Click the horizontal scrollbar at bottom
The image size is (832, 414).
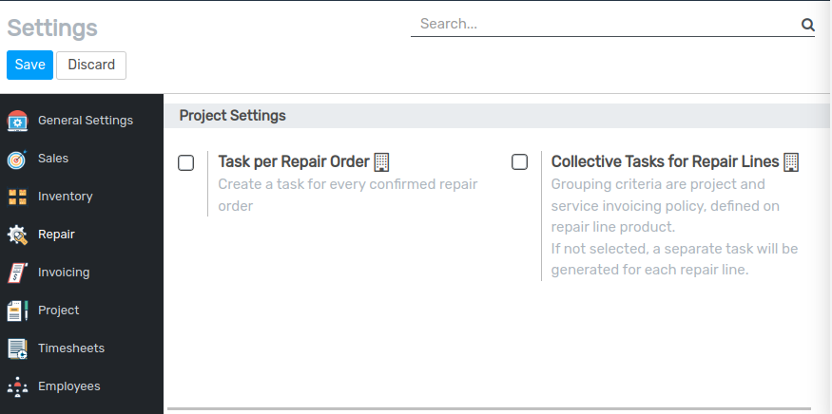click(490, 408)
